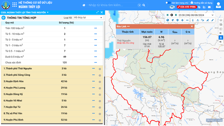The width and height of the screenshot is (224, 126).
Task: Click highlighted blue sidebar station button
Action: point(221,38)
